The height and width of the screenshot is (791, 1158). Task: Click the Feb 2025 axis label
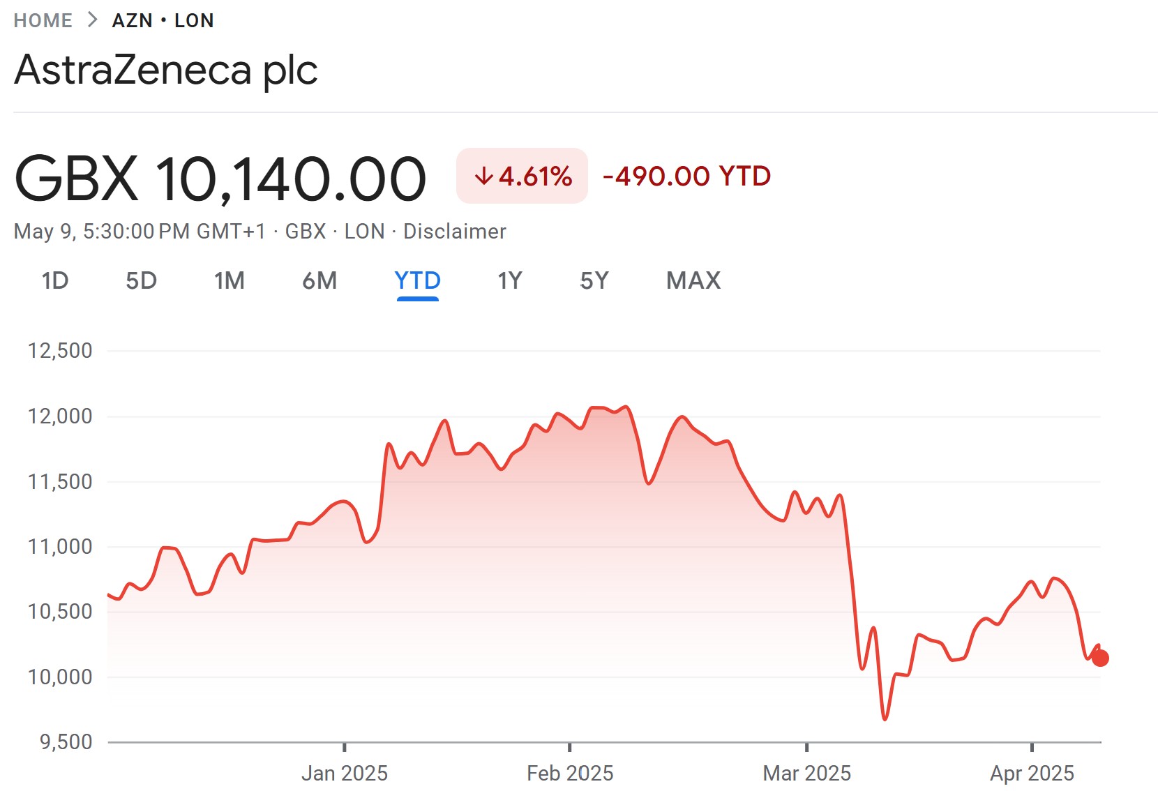coord(570,773)
